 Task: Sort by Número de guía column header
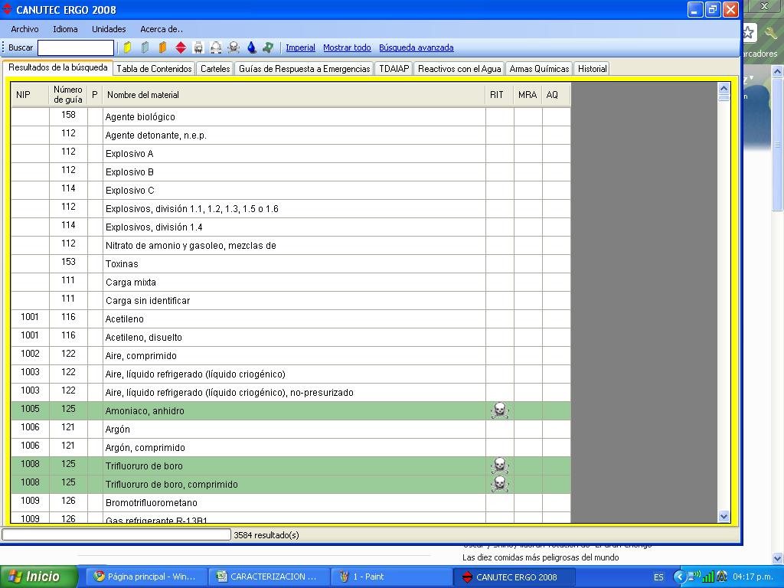tap(68, 94)
